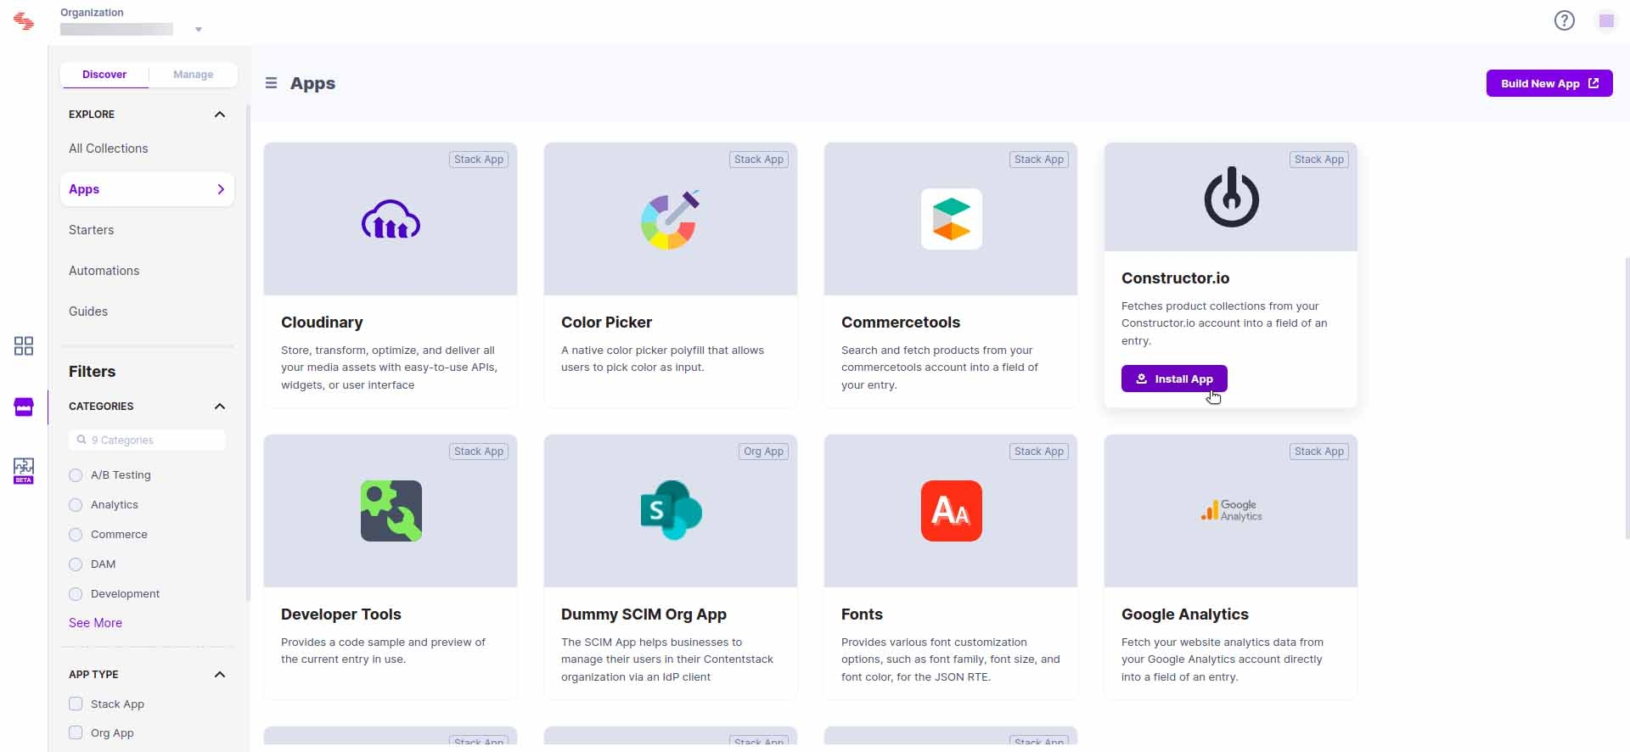
Task: Collapse the CATEGORIES section chevron
Action: pyautogui.click(x=220, y=407)
